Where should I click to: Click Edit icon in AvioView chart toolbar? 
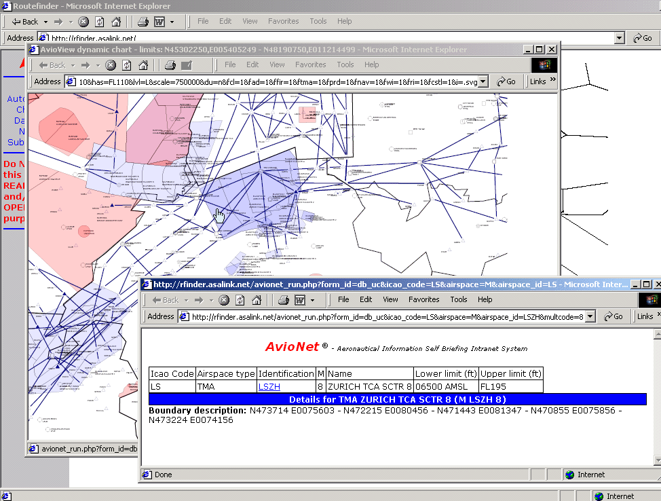click(x=187, y=65)
